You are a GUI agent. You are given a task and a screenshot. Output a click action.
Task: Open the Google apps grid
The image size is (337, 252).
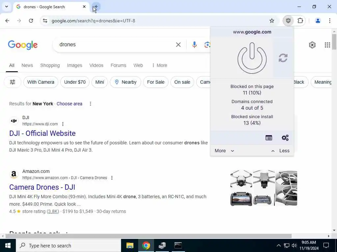(x=327, y=45)
